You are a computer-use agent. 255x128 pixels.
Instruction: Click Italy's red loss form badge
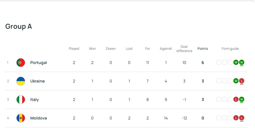tap(236, 99)
